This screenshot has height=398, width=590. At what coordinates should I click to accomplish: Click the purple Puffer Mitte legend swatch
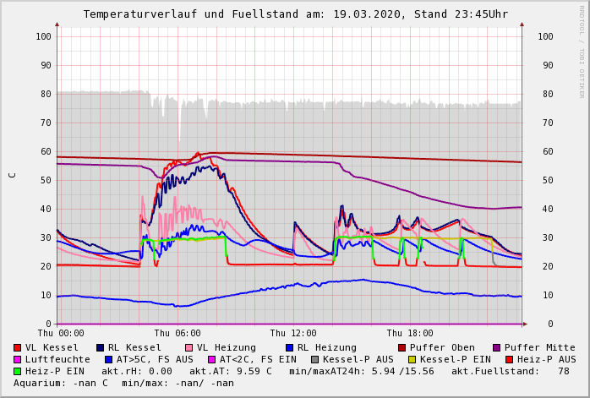(x=496, y=347)
